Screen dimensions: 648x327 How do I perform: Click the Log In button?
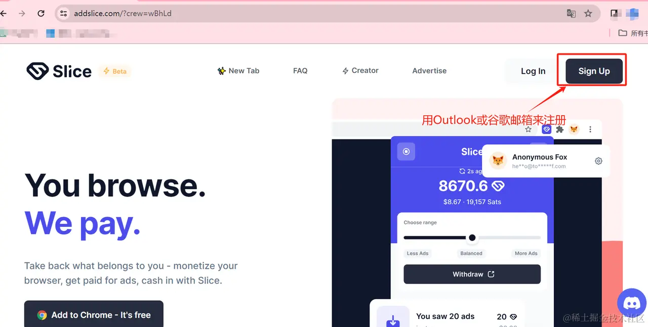click(533, 71)
